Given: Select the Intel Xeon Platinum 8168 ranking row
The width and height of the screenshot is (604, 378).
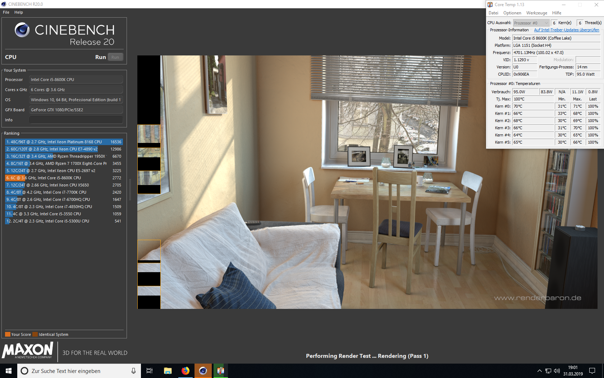Looking at the screenshot, I should [x=64, y=142].
